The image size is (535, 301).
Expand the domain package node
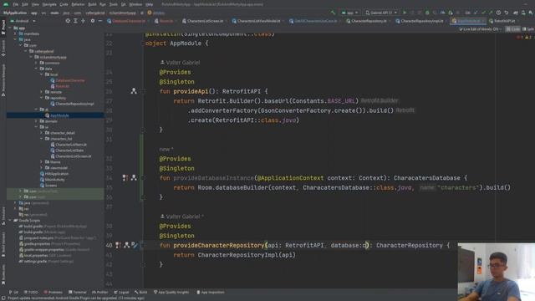[x=36, y=121]
